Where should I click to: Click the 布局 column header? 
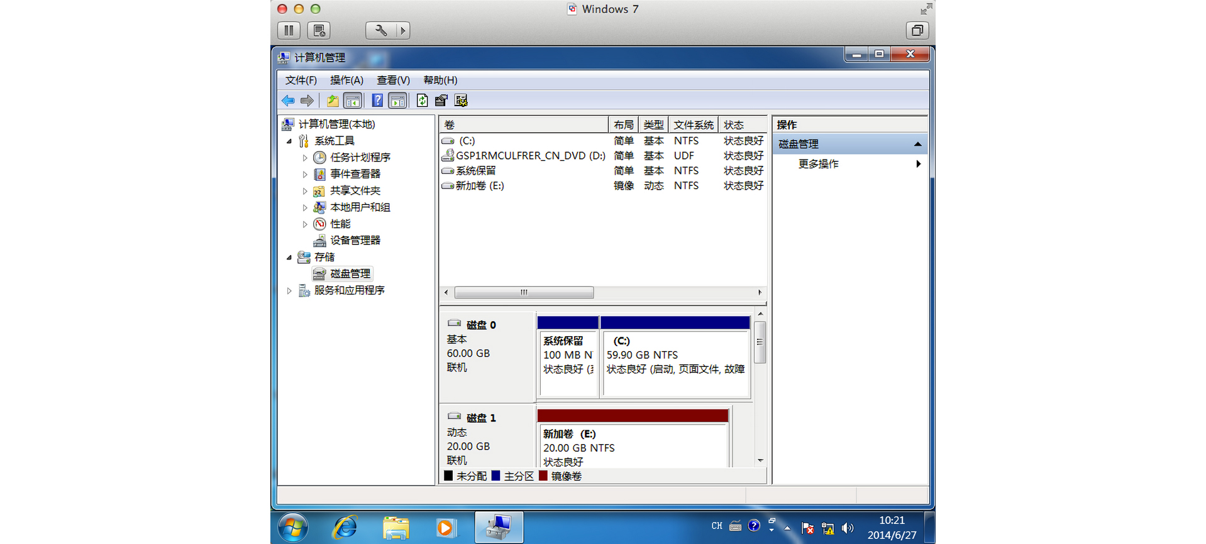[x=623, y=124]
